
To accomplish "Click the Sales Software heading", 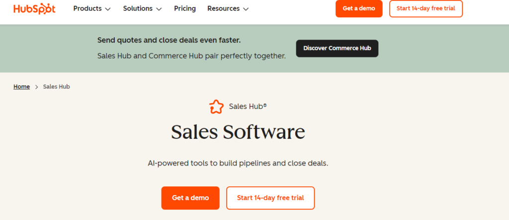I will tap(238, 132).
